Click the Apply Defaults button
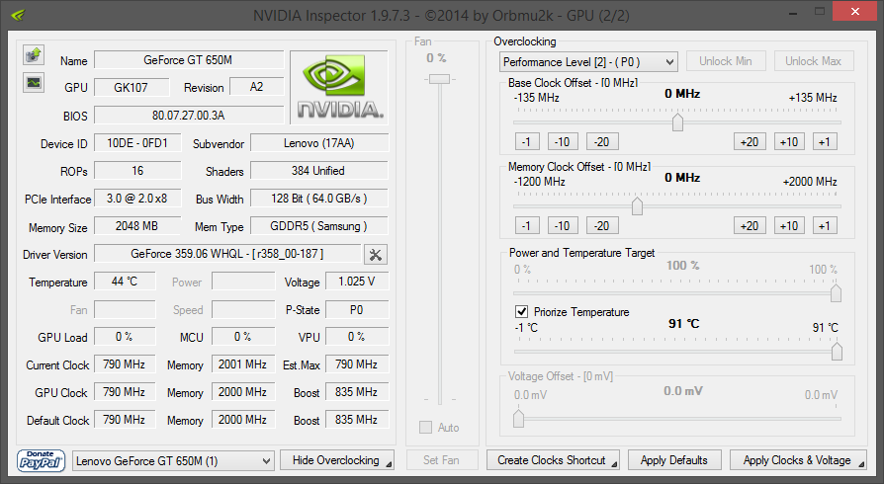The image size is (884, 484). click(x=674, y=460)
